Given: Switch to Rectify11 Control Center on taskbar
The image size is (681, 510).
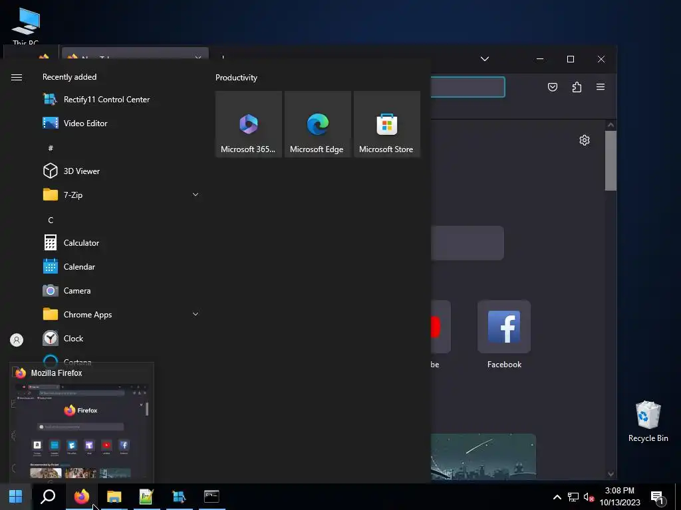Looking at the screenshot, I should coord(179,497).
